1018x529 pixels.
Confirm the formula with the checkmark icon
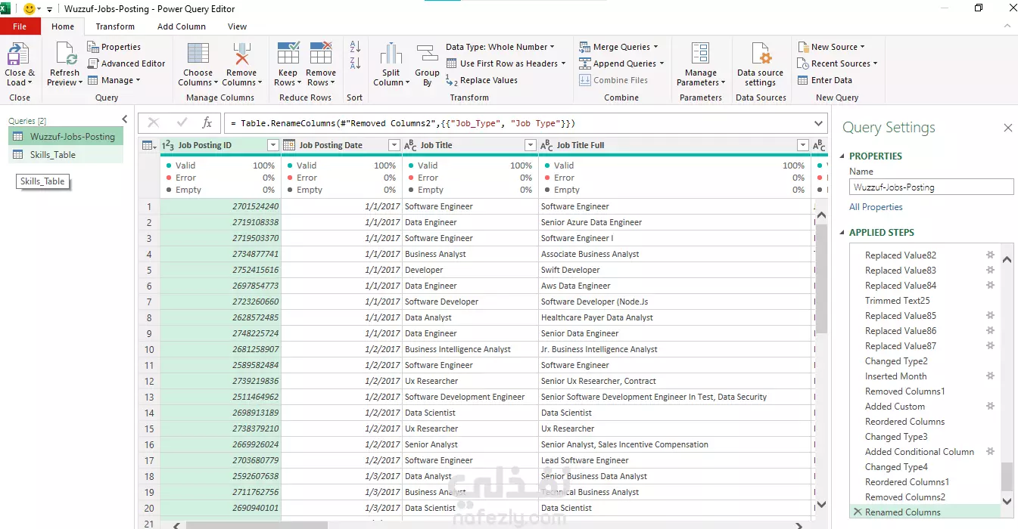(182, 123)
